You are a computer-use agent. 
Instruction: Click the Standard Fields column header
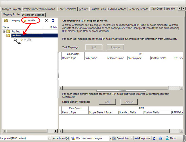tap(131, 112)
